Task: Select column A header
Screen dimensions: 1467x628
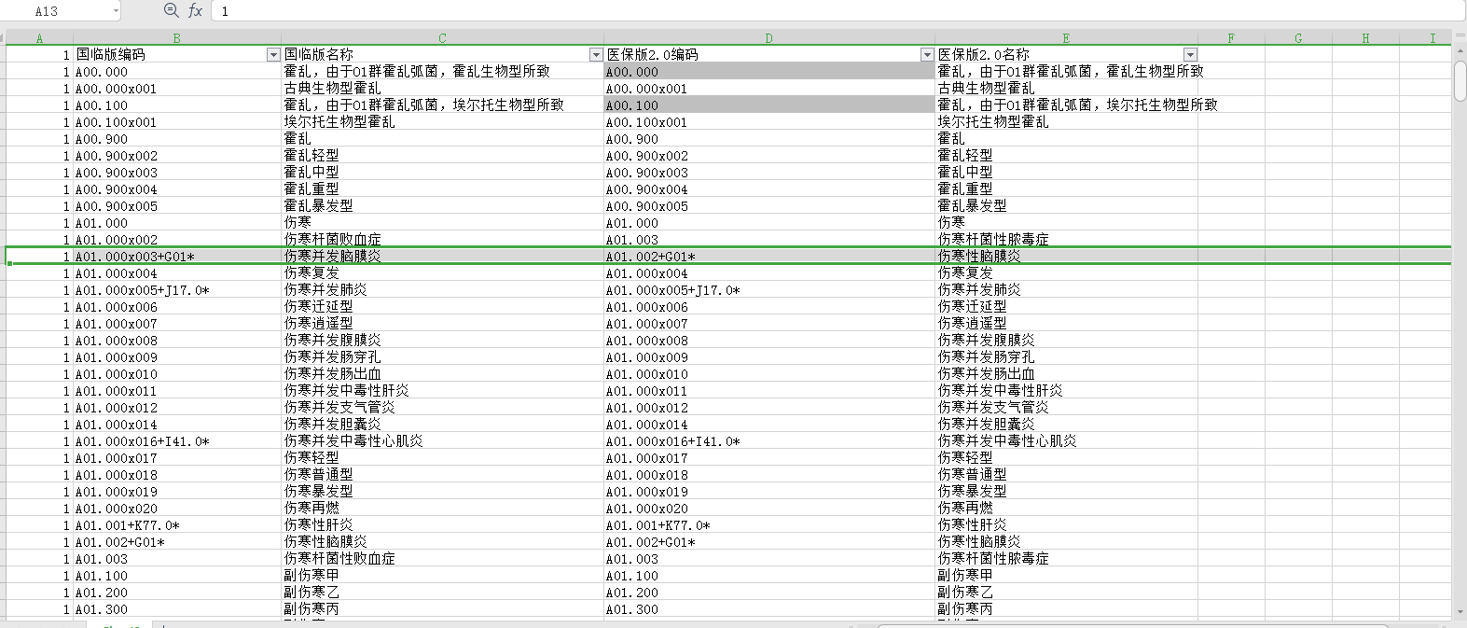Action: pos(39,38)
